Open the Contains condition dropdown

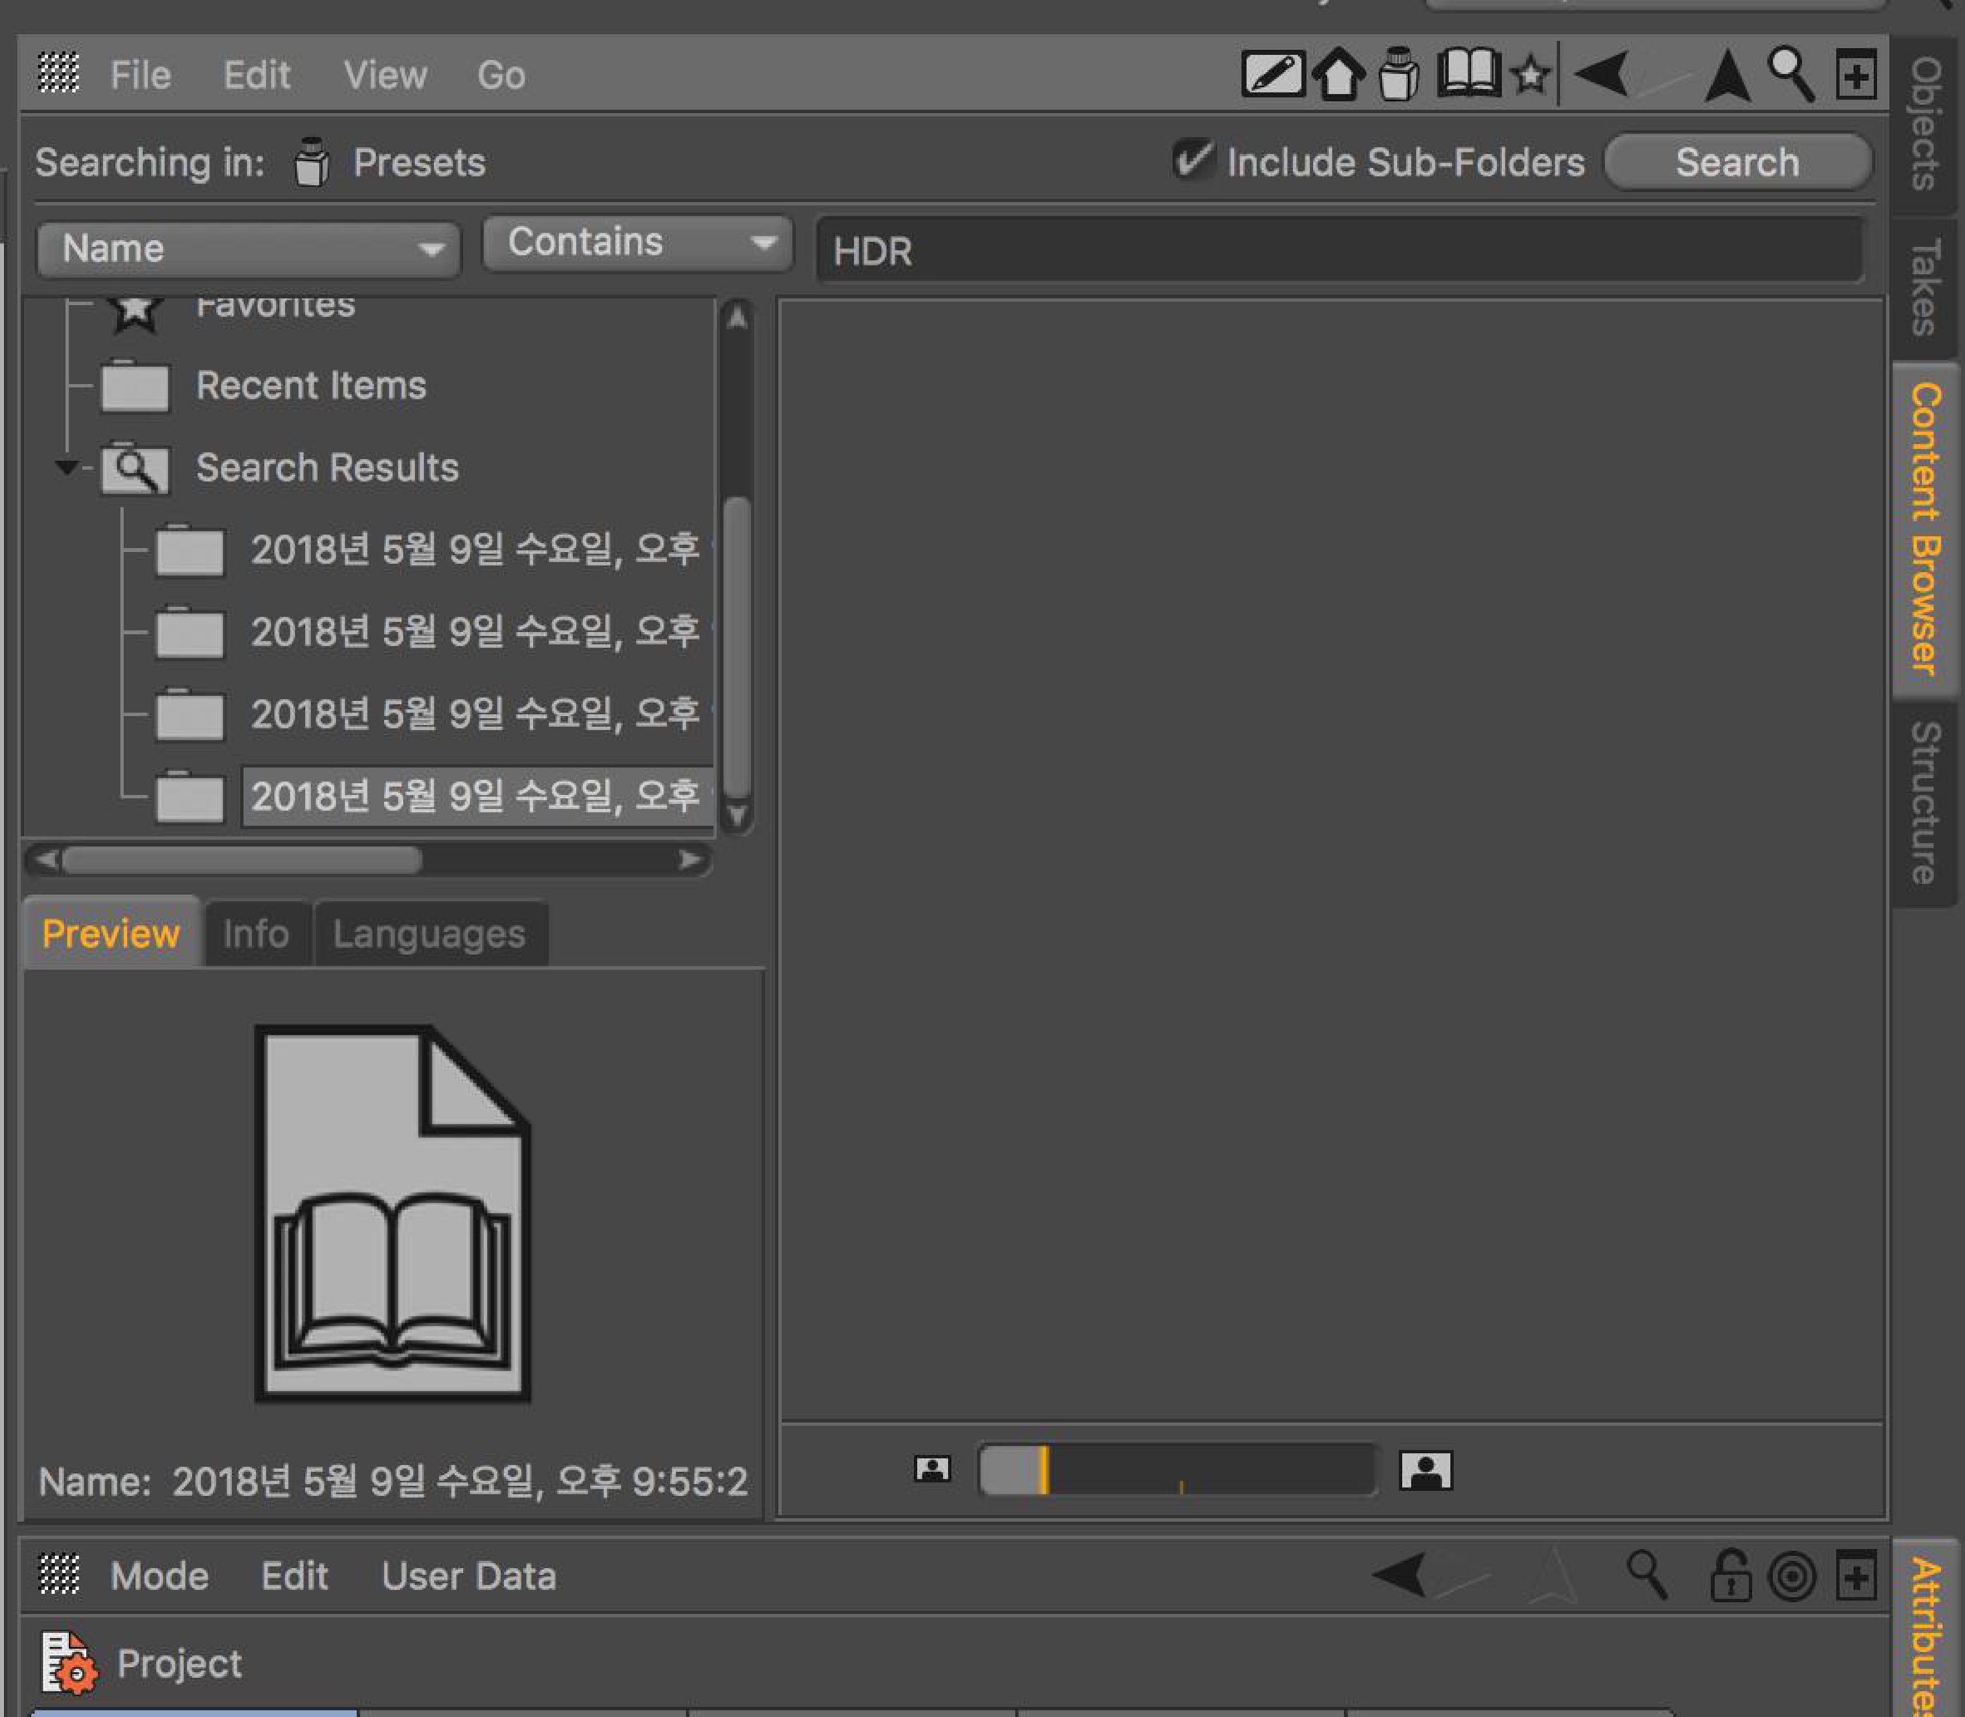click(637, 242)
